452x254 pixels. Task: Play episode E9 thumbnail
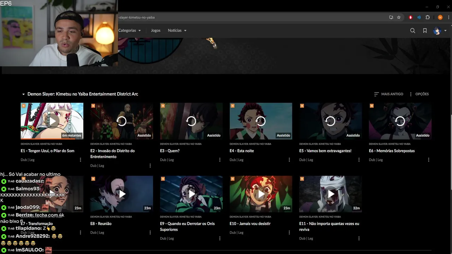click(191, 194)
